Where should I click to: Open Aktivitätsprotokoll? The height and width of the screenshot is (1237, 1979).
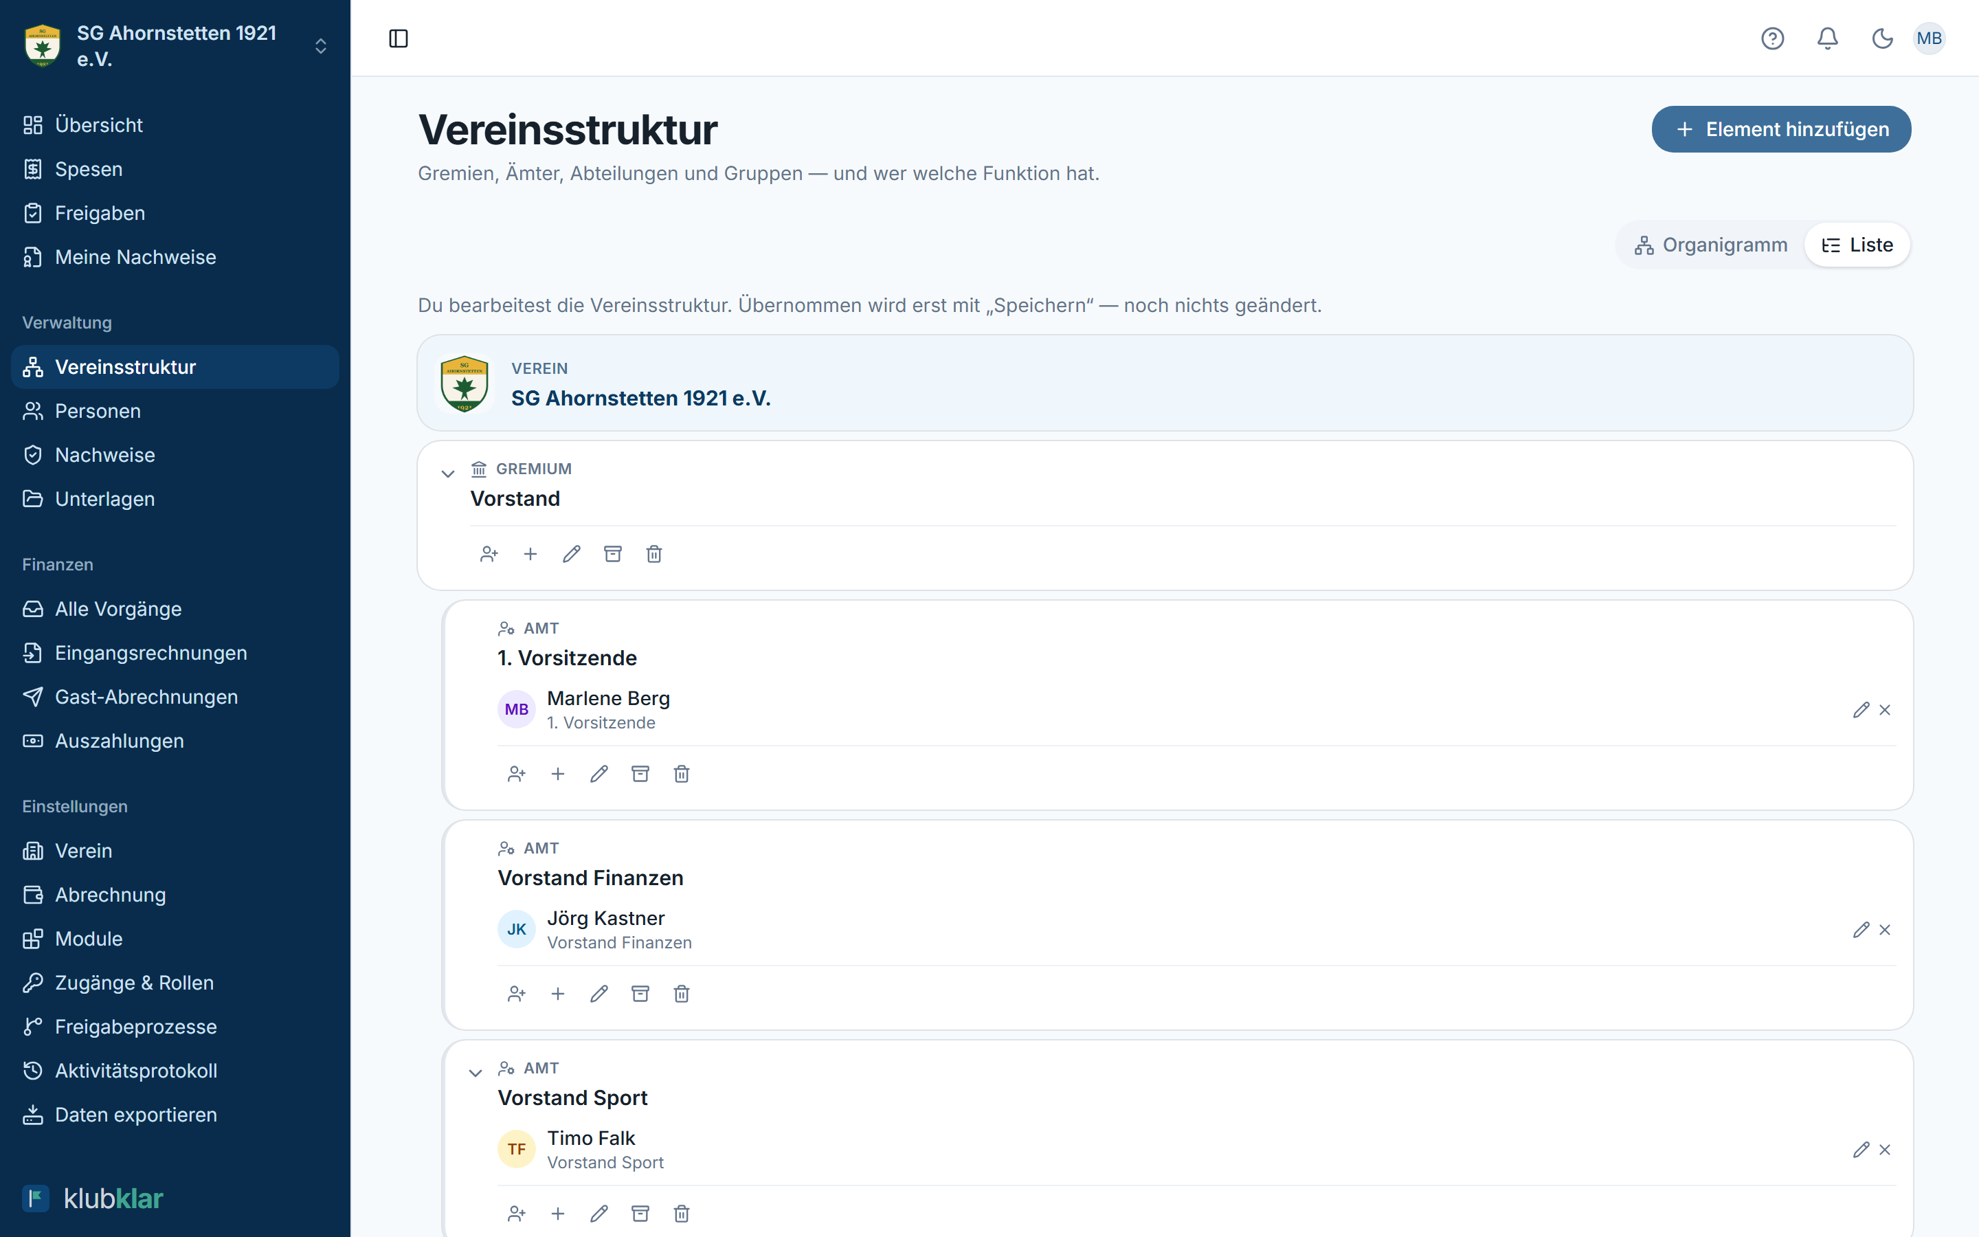tap(175, 1071)
